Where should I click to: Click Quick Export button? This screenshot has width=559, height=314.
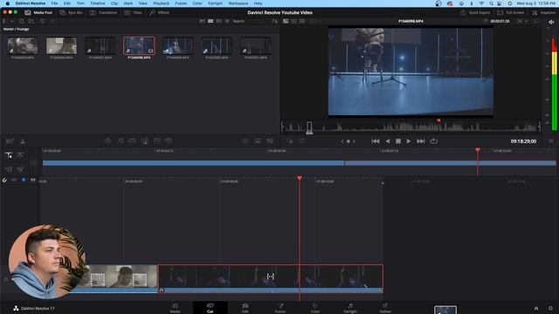coord(475,12)
